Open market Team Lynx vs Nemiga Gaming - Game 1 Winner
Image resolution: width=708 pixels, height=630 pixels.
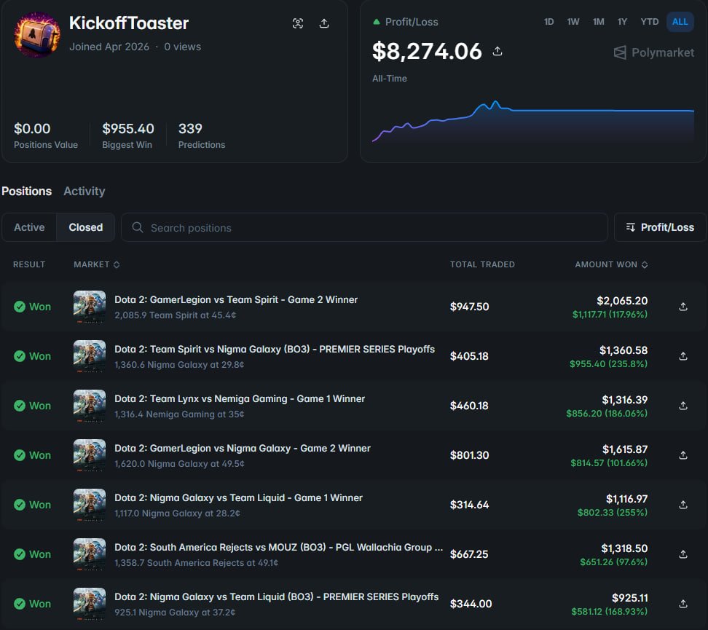(240, 399)
